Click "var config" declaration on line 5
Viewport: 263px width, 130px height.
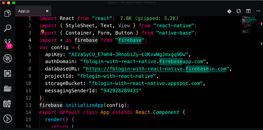point(54,47)
